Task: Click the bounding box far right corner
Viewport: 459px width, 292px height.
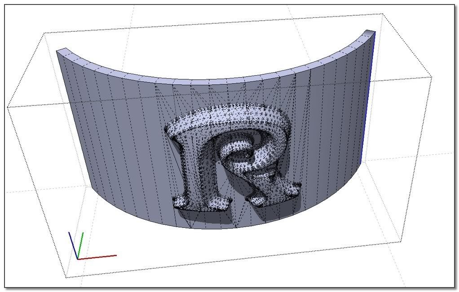Action: 431,77
